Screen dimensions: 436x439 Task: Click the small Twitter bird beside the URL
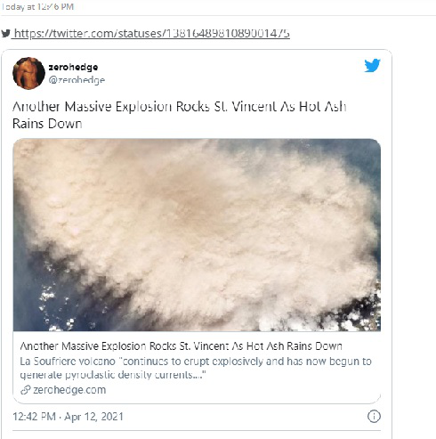[x=5, y=33]
